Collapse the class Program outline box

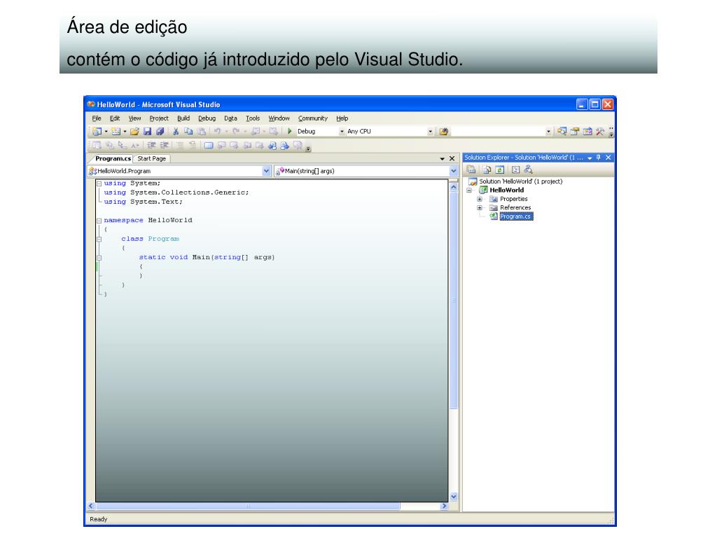click(99, 240)
